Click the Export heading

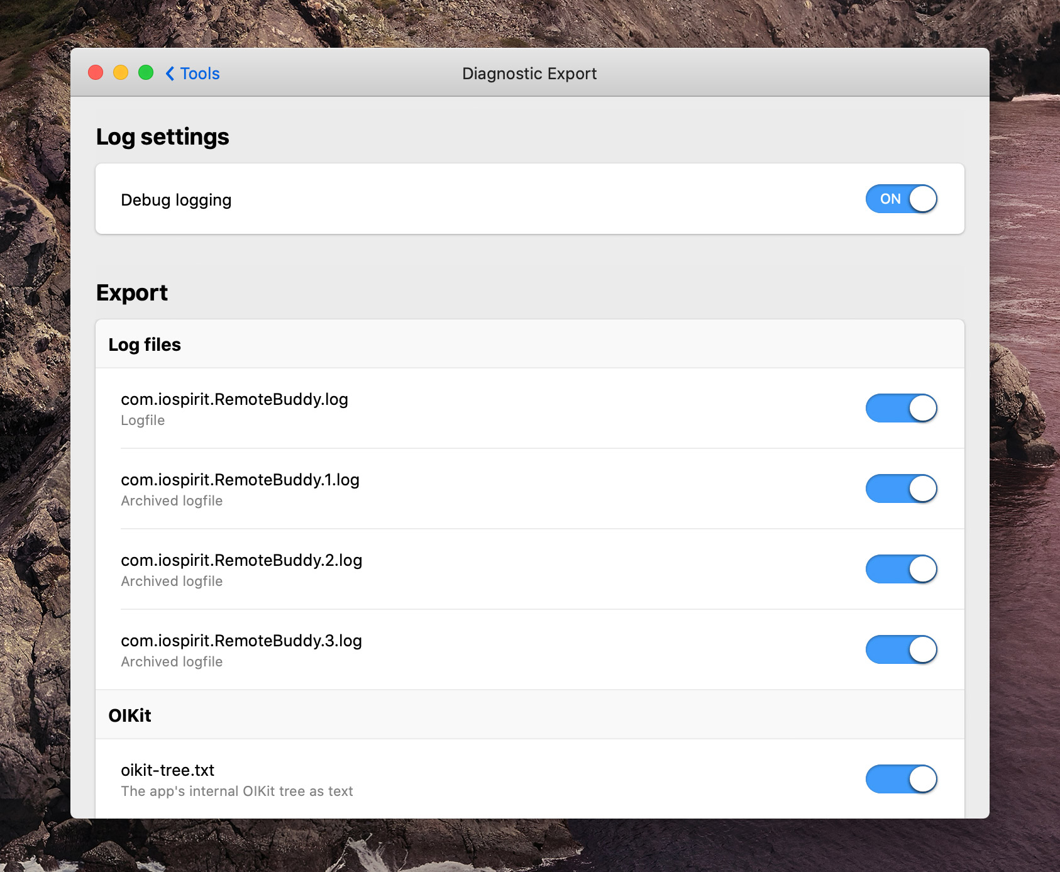132,293
